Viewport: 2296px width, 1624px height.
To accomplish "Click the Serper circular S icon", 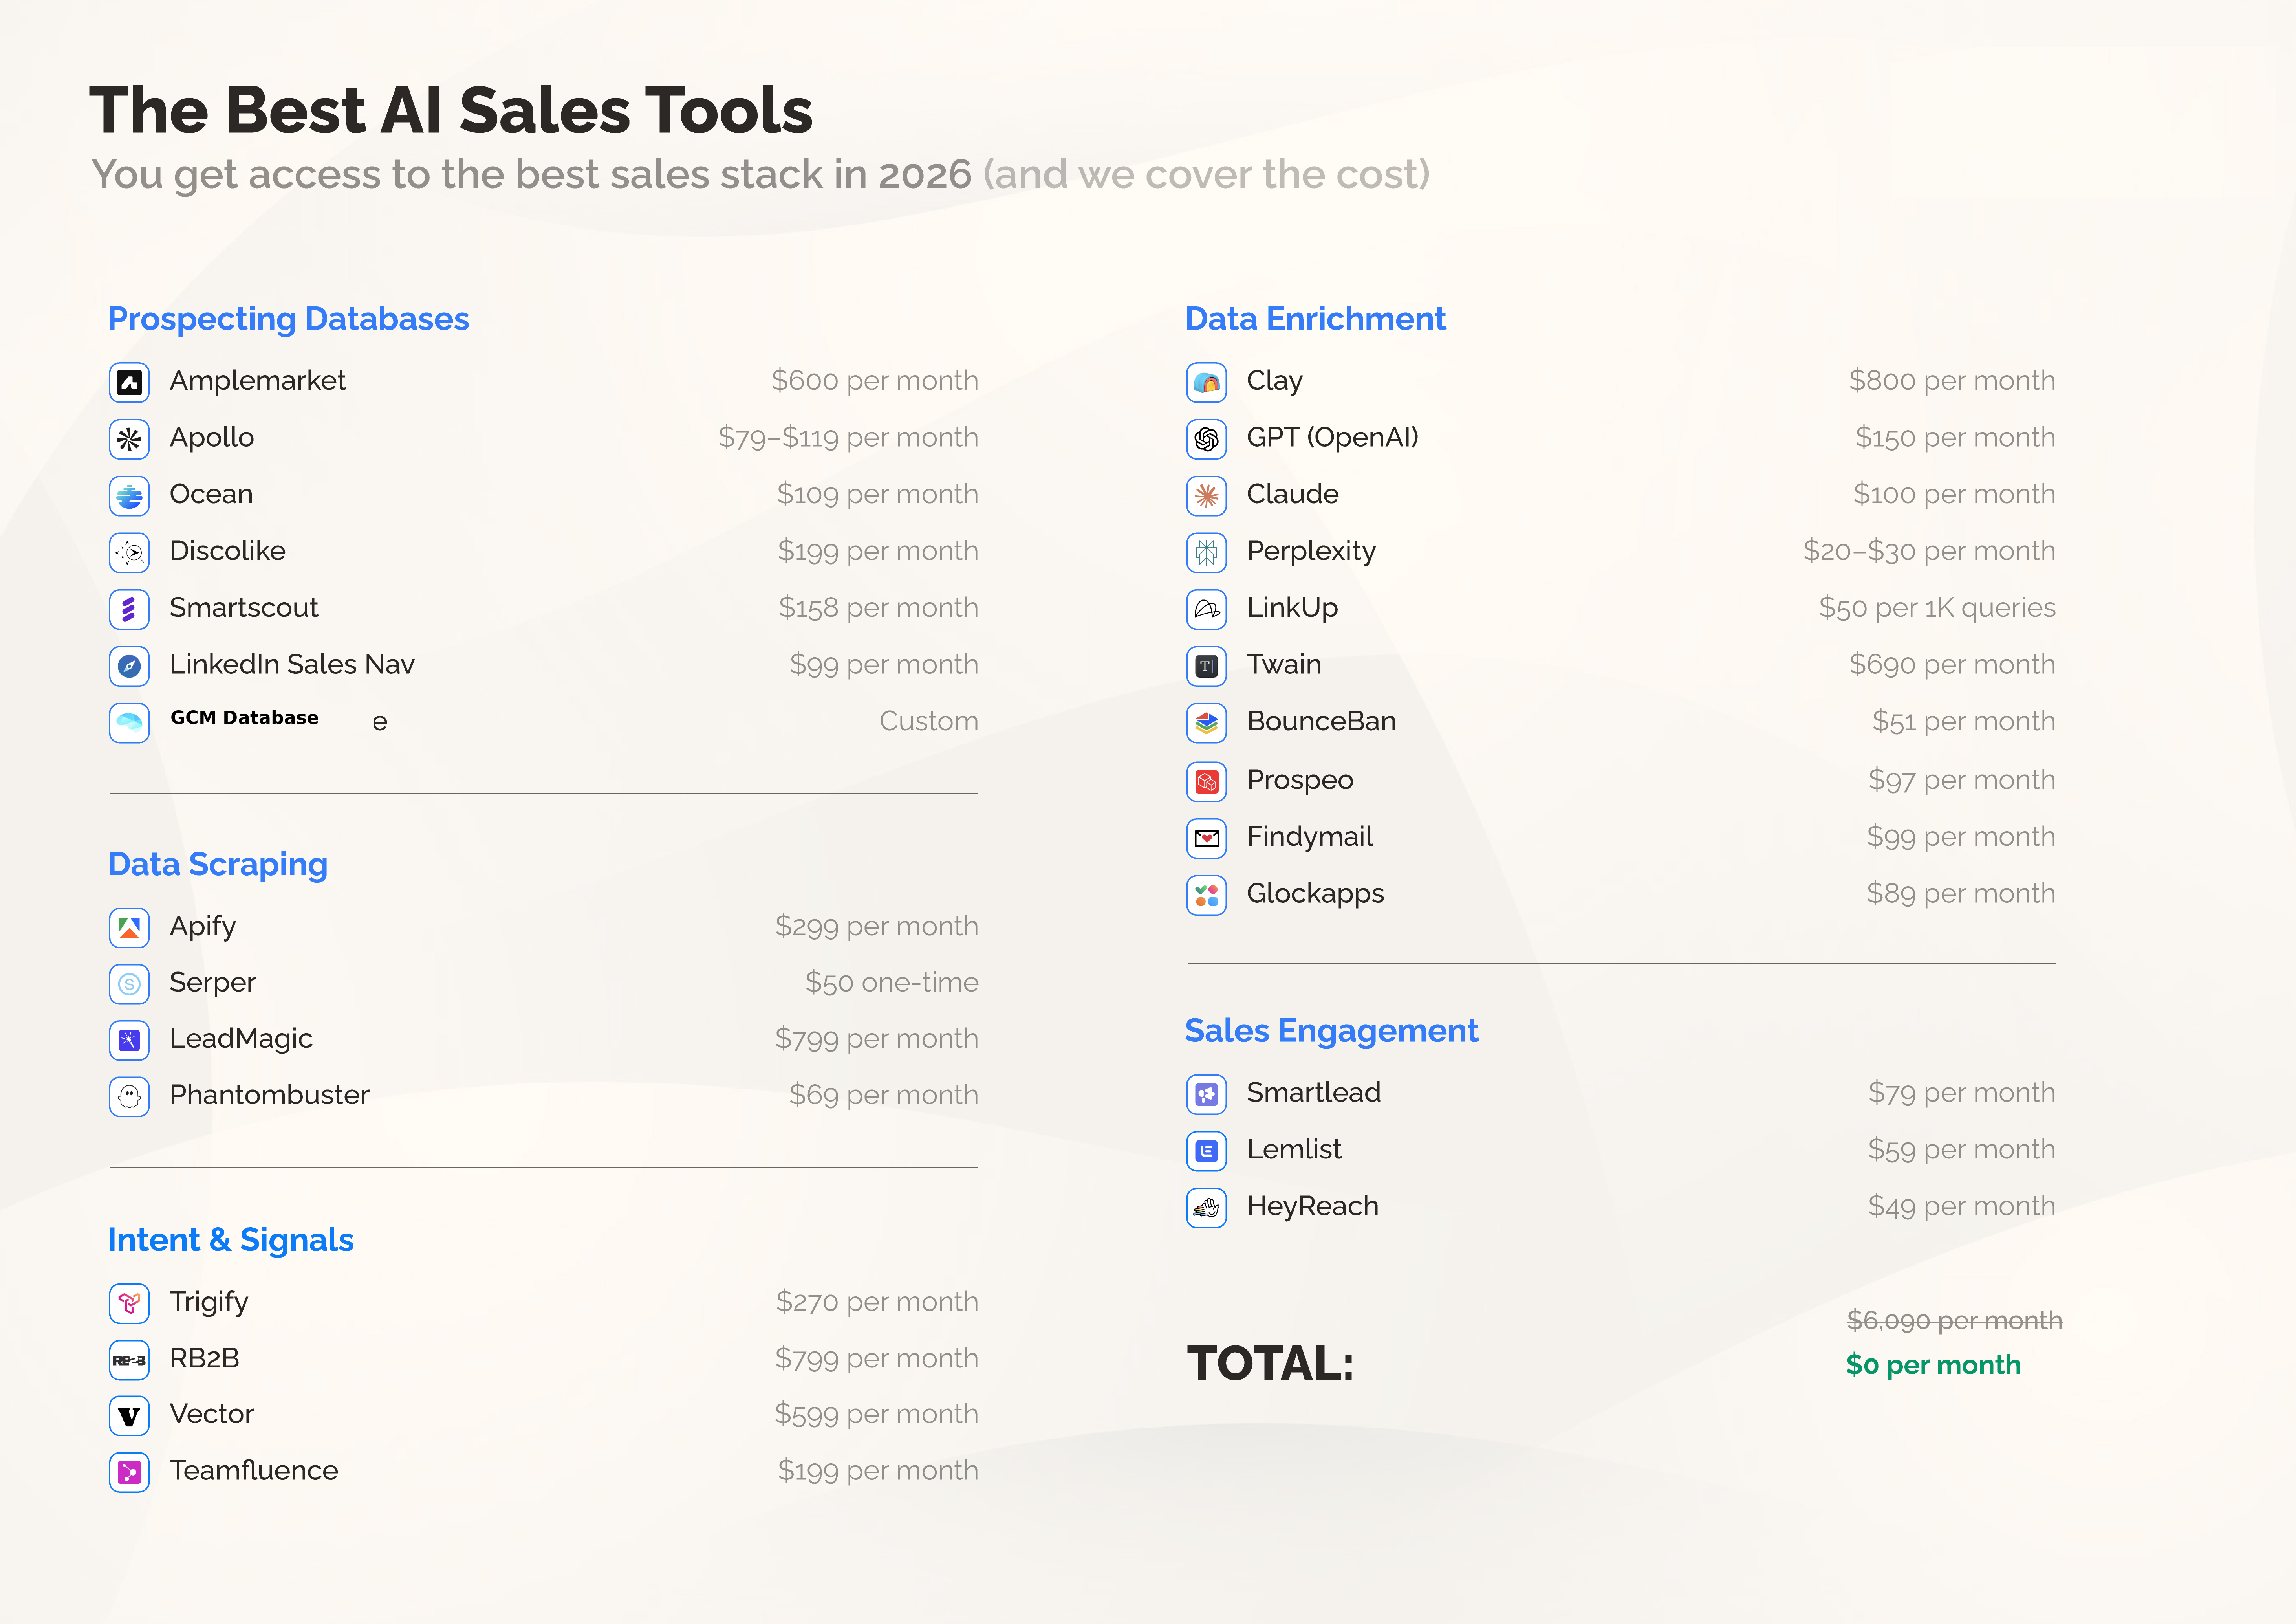I will point(129,984).
